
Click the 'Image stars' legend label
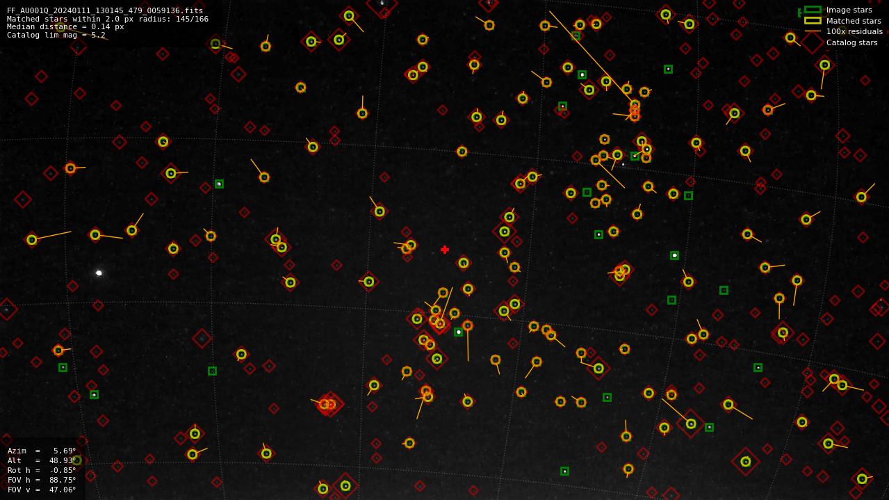[849, 10]
